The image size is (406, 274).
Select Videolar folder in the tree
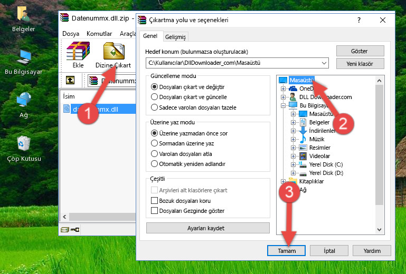click(x=319, y=156)
